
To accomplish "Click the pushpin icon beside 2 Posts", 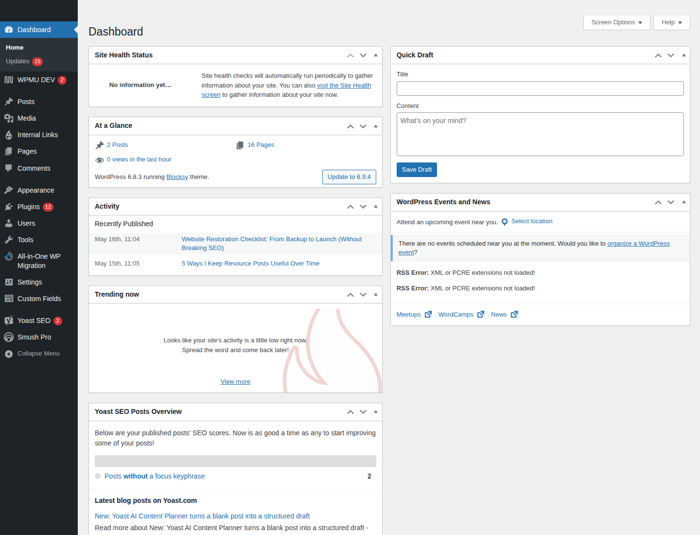I will pyautogui.click(x=100, y=145).
